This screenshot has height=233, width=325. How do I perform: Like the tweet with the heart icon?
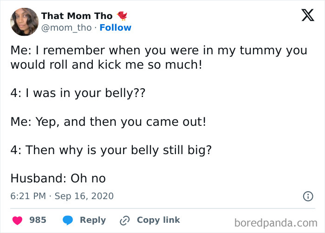click(18, 220)
